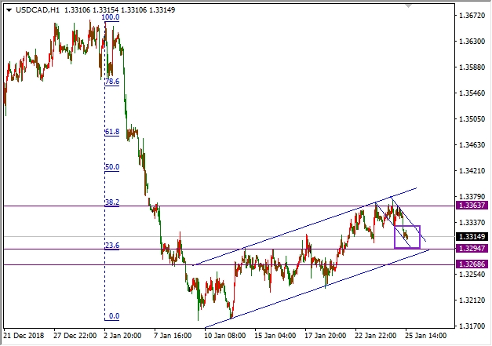The height and width of the screenshot is (346, 492).
Task: Click the 78.6 Fibonacci retracement label
Action: click(x=112, y=81)
